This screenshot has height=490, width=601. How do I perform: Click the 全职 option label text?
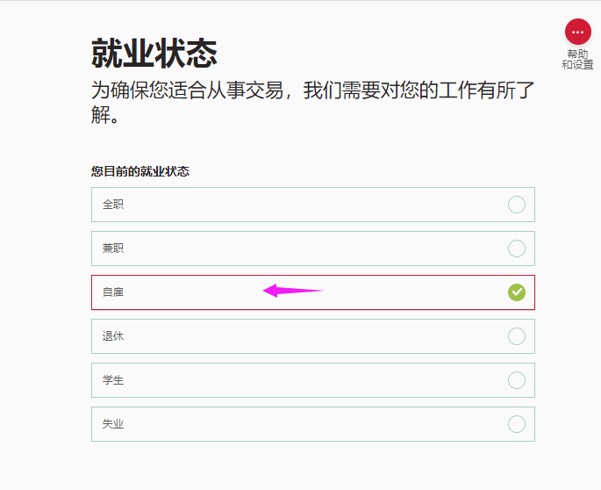113,205
